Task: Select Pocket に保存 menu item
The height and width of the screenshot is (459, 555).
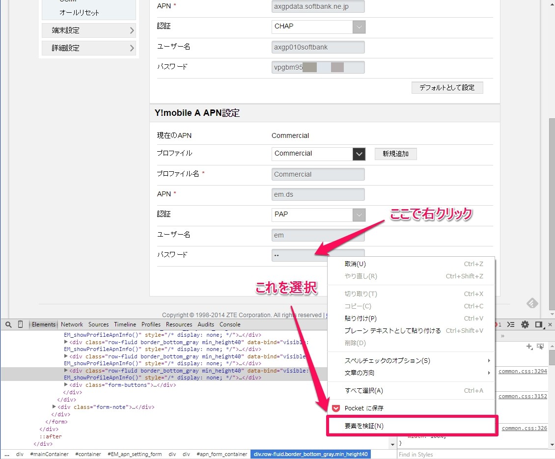Action: click(x=411, y=408)
